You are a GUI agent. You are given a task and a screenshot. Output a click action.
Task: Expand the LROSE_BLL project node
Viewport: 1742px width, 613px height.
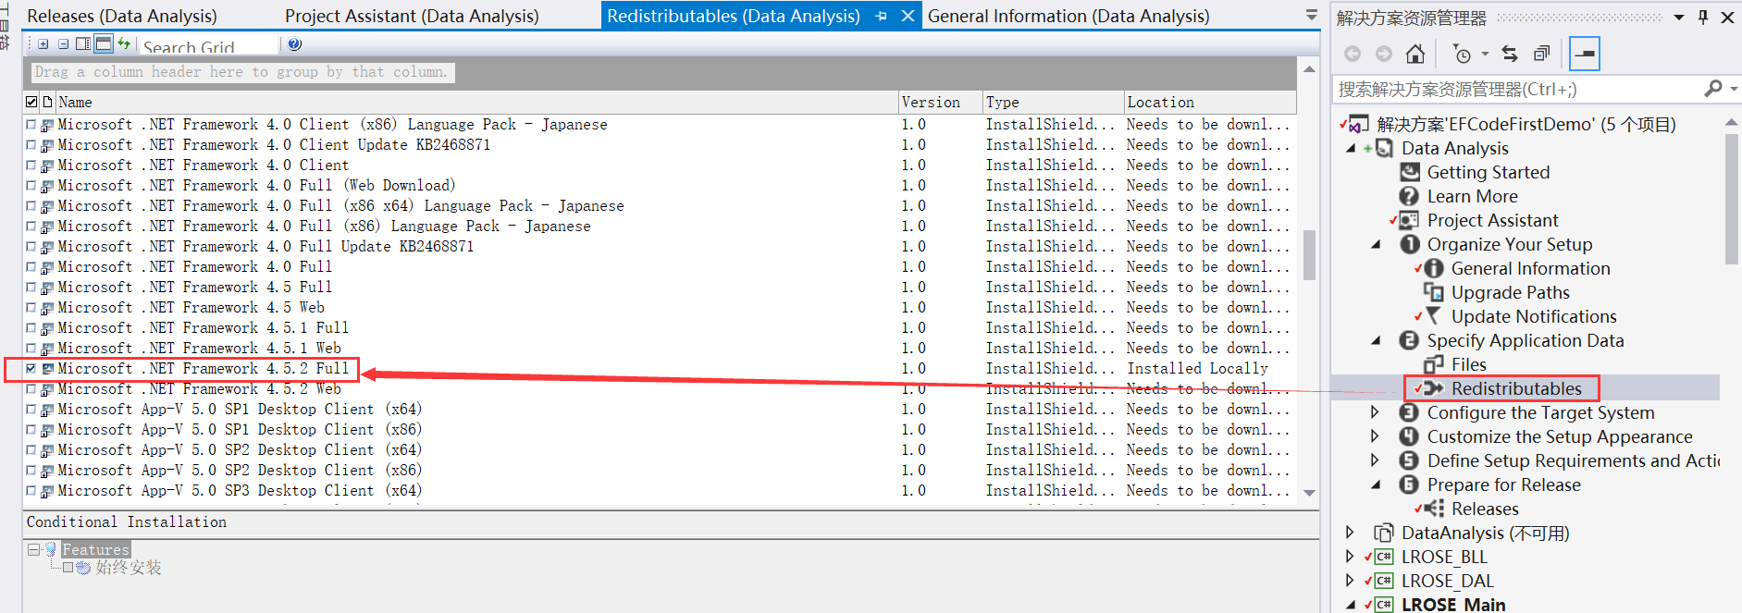(x=1350, y=557)
